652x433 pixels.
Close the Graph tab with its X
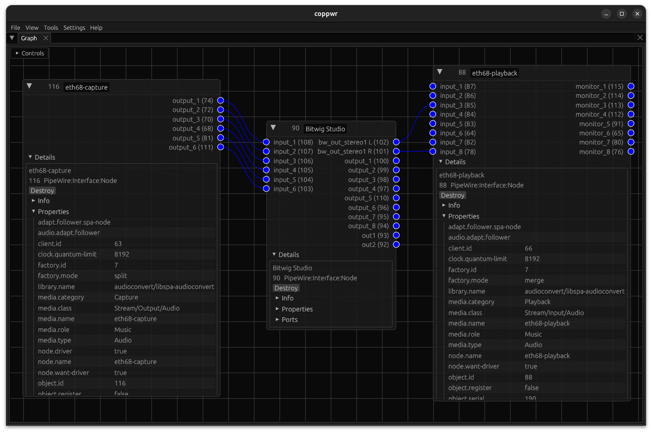point(46,38)
